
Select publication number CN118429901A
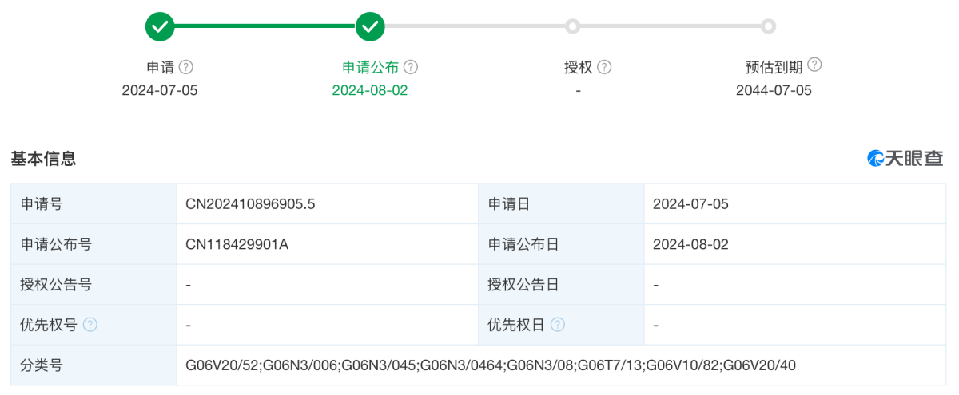[x=237, y=244]
